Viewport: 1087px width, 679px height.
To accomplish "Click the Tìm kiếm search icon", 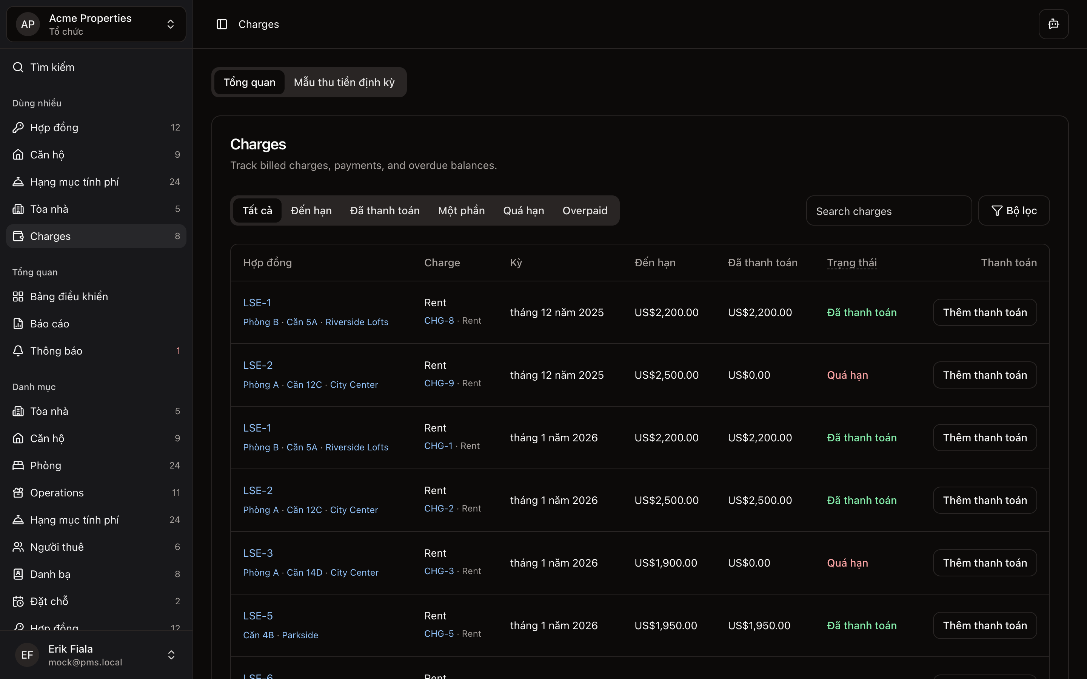I will click(x=18, y=68).
